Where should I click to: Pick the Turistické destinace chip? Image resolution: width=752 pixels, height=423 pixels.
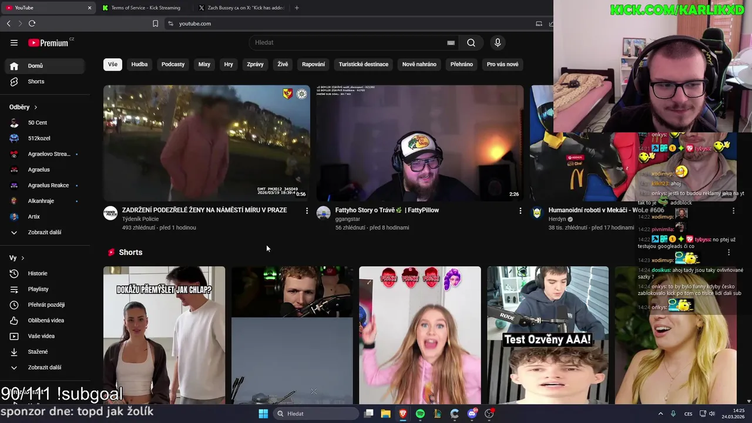(363, 64)
